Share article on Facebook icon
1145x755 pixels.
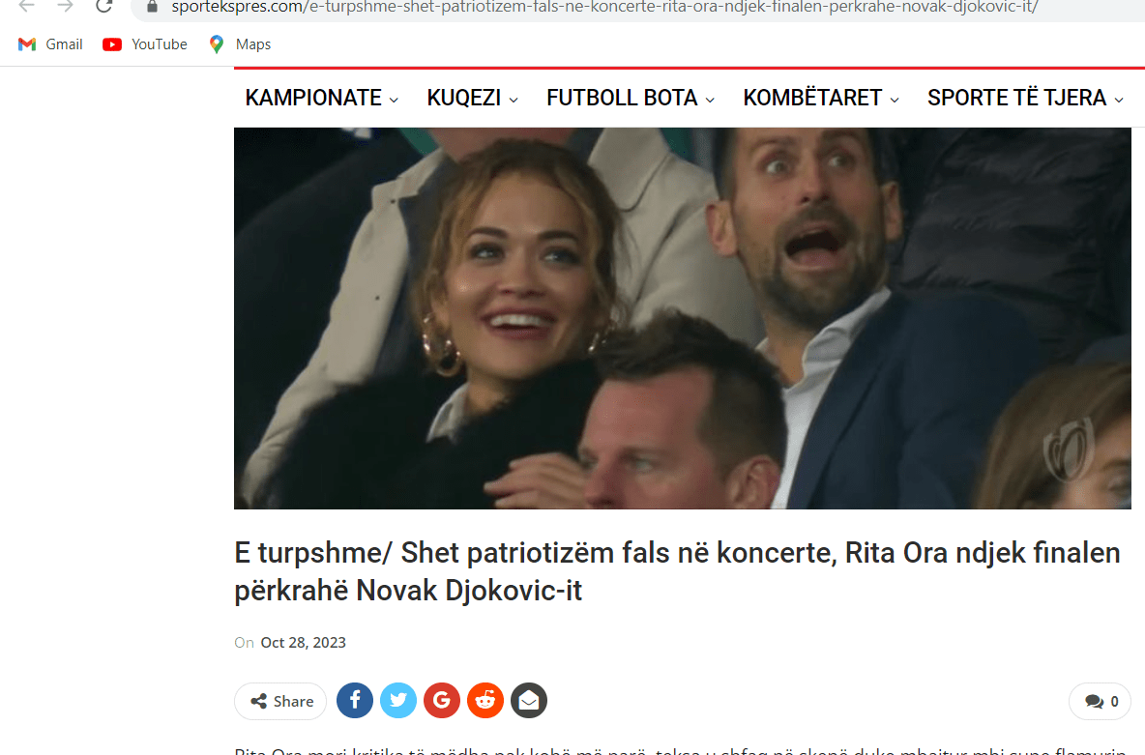(x=355, y=701)
